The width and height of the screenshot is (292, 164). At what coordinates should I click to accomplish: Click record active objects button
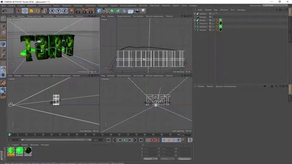point(148,140)
